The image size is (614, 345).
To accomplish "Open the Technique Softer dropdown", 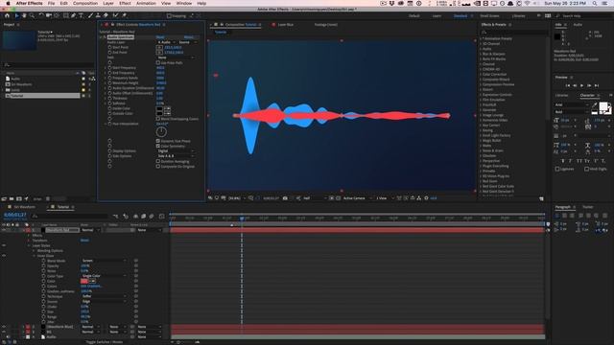I will (x=105, y=296).
